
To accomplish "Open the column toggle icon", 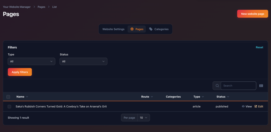I will click(x=261, y=86).
